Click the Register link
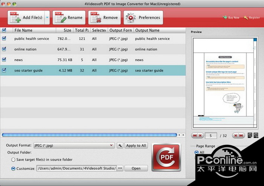This screenshot has width=264, height=186. 252,17
